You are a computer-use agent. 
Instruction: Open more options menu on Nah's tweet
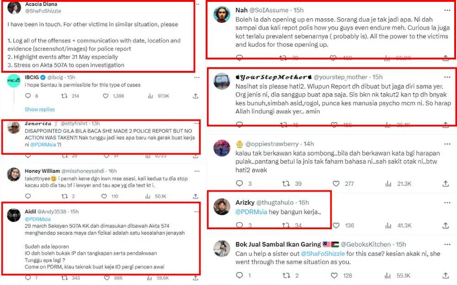pyautogui.click(x=446, y=10)
